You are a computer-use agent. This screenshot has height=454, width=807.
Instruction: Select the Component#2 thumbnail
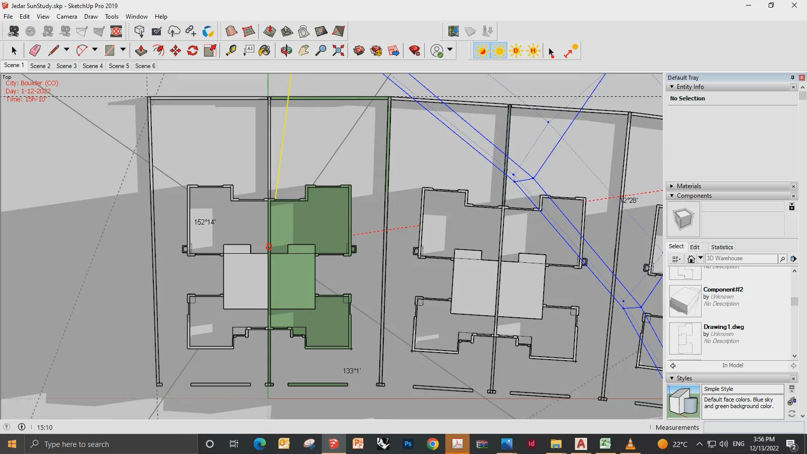[685, 301]
